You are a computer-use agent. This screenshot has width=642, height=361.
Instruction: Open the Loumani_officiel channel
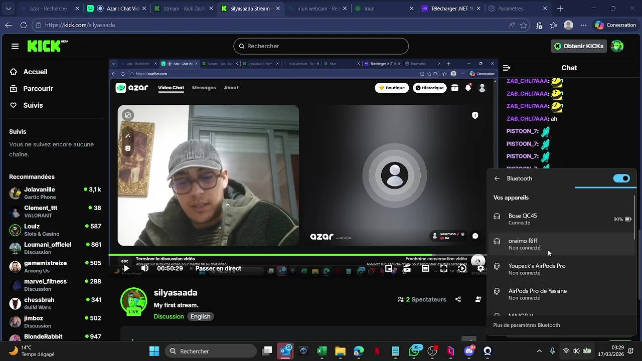pyautogui.click(x=55, y=248)
